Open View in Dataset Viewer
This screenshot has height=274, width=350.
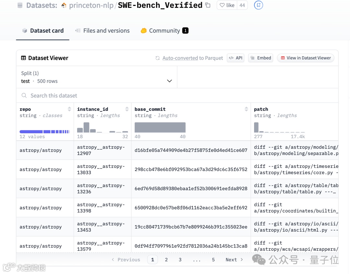306,58
